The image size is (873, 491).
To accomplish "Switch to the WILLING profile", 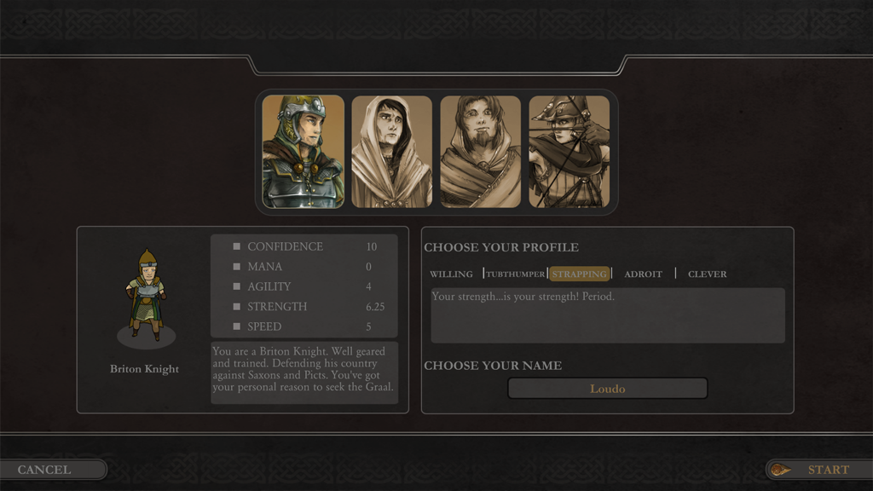I will [x=451, y=274].
